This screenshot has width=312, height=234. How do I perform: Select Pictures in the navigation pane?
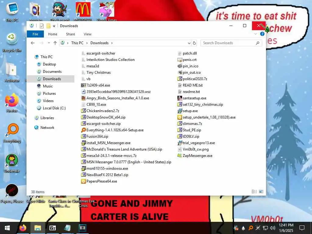pyautogui.click(x=49, y=94)
